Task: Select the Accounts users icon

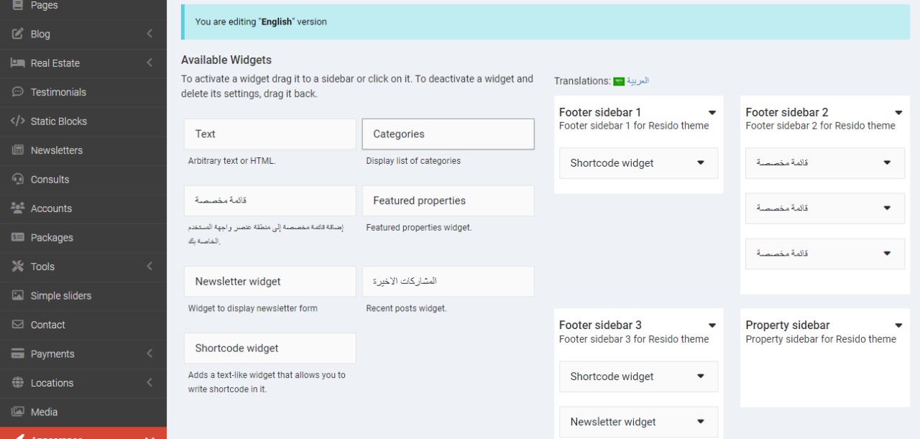Action: [x=17, y=208]
